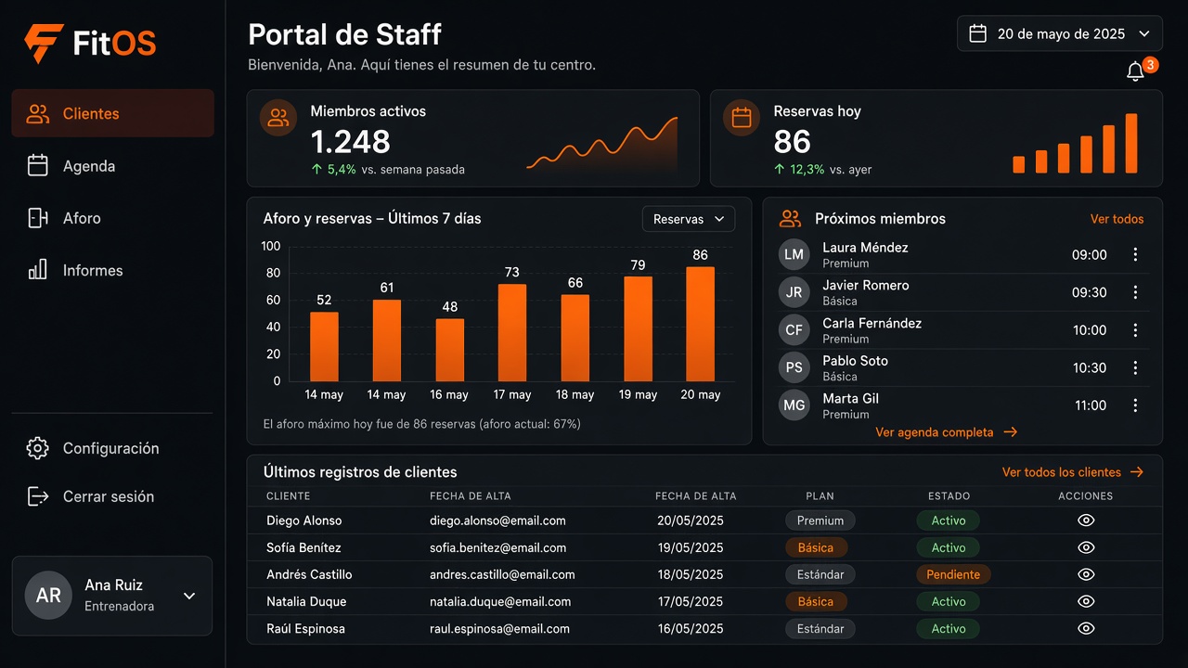Click the Pendiente status badge for Andrés Castillo
The height and width of the screenshot is (668, 1188).
pyautogui.click(x=953, y=574)
